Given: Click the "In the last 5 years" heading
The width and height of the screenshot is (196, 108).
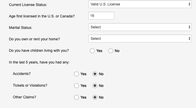Looking at the screenshot, I should (39, 62).
